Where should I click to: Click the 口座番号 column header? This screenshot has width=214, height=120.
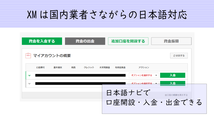[x=40, y=67]
